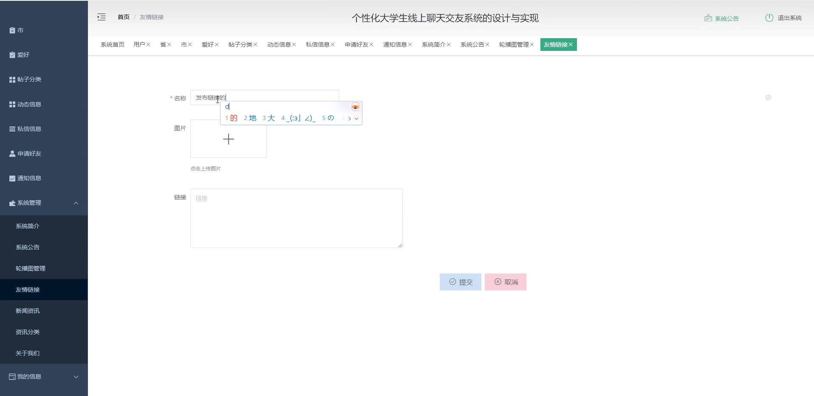Switch to the 系统首页 tab
The image size is (814, 396).
113,45
